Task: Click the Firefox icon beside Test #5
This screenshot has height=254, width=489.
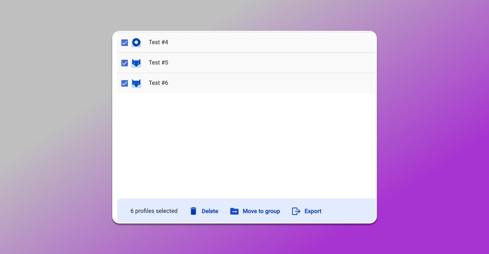Action: (x=136, y=62)
